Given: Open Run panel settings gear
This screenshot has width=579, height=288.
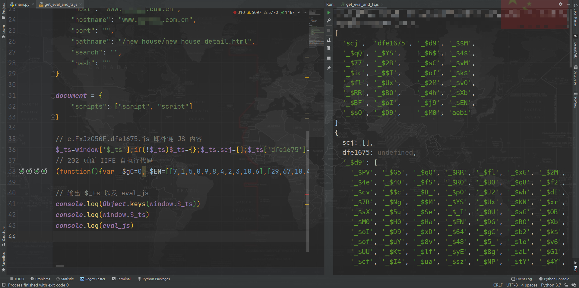Looking at the screenshot, I should pos(560,4).
